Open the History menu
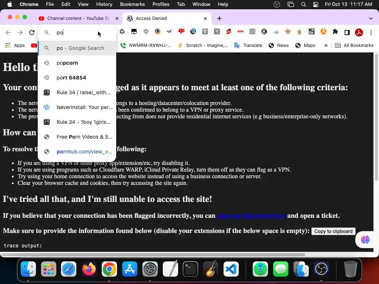 tap(104, 4)
